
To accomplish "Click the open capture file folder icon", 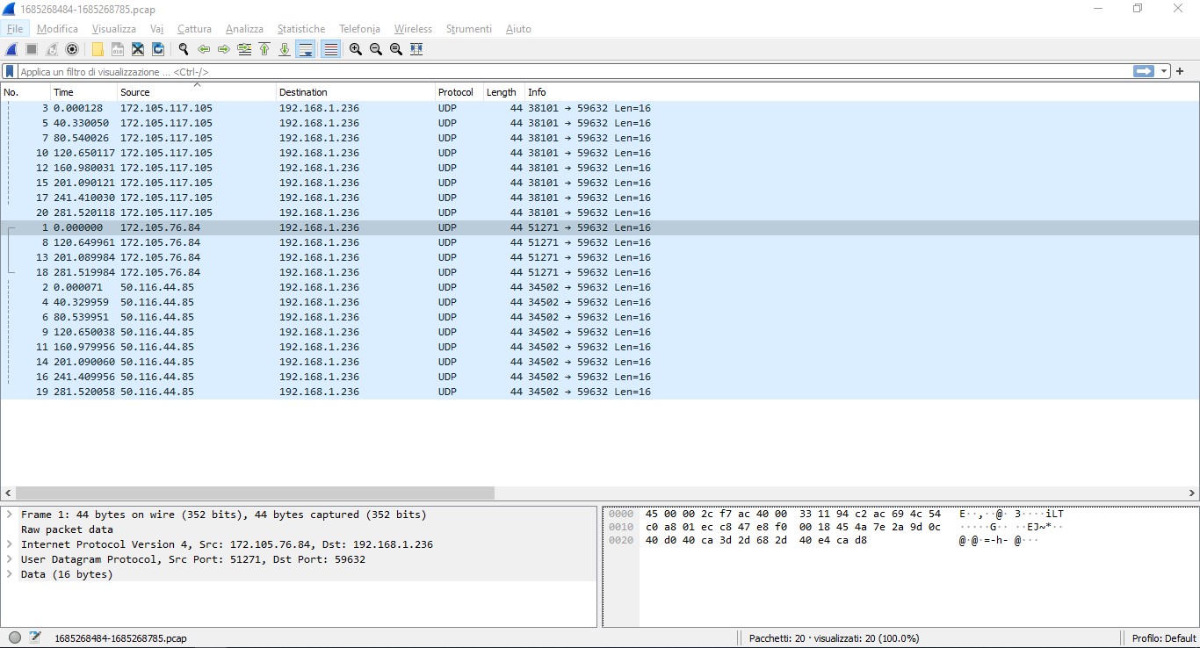I will click(98, 49).
